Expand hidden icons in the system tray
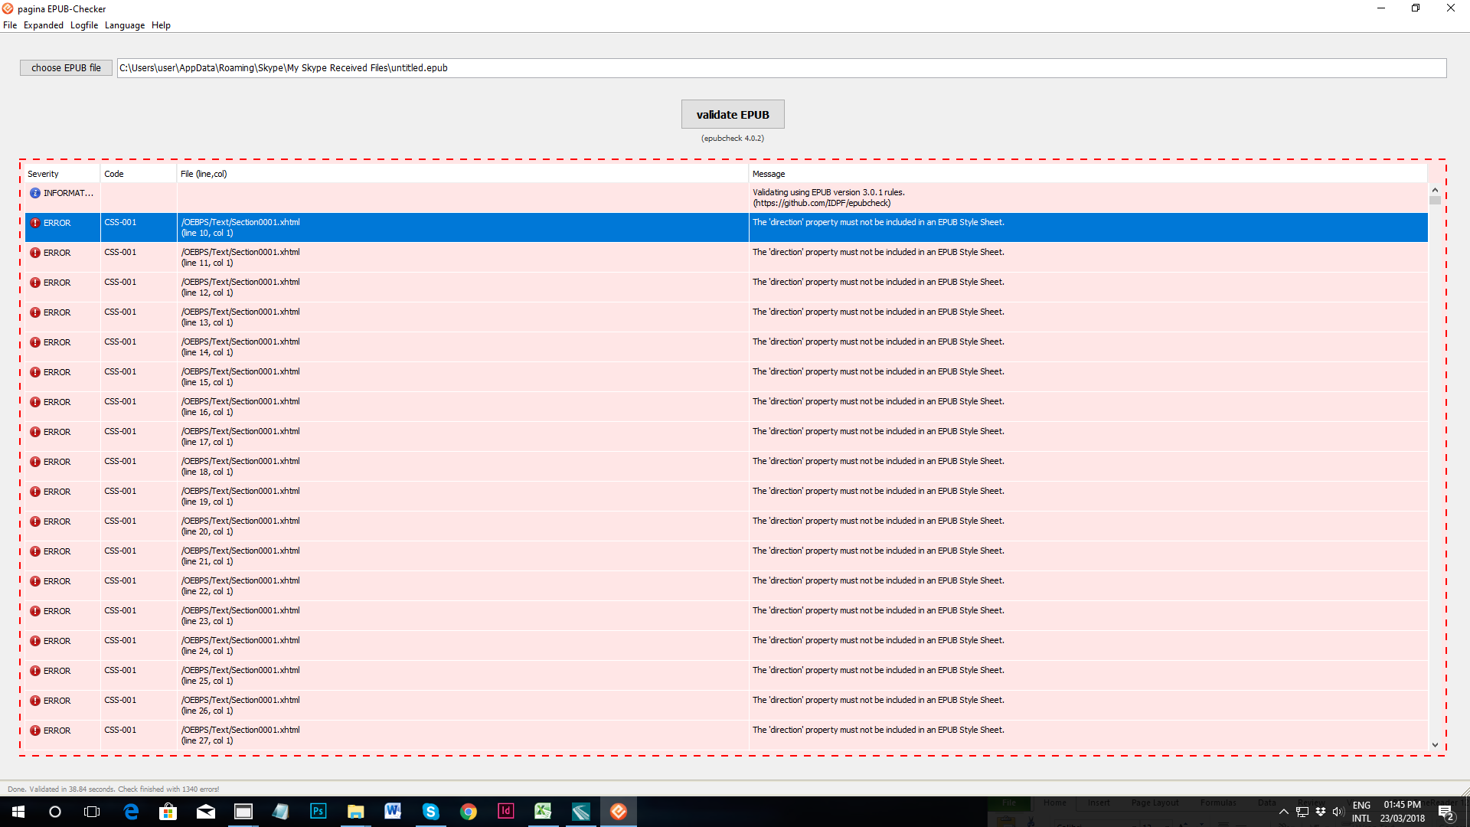Screen dimensions: 1470x827 (1285, 812)
